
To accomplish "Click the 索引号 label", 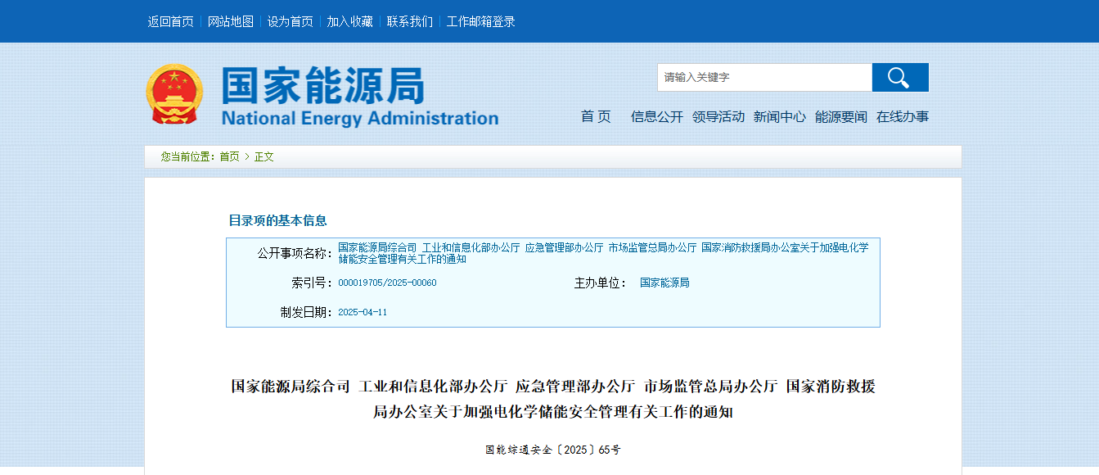I will (312, 283).
